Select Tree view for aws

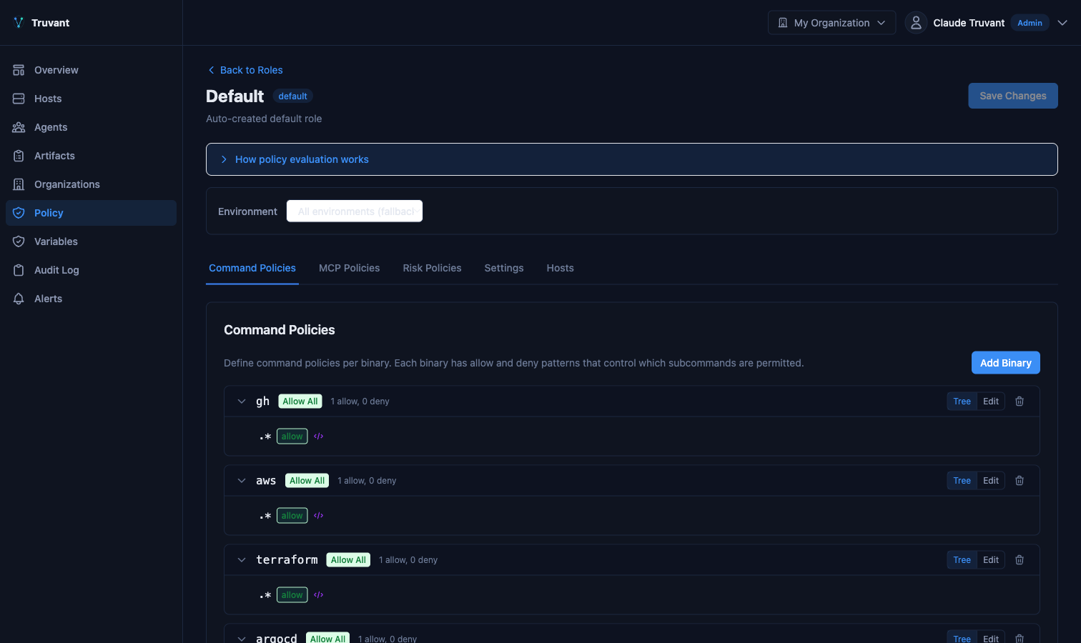(x=962, y=481)
